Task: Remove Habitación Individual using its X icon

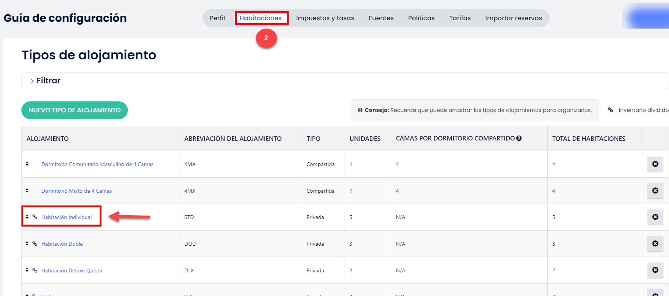Action: [655, 217]
